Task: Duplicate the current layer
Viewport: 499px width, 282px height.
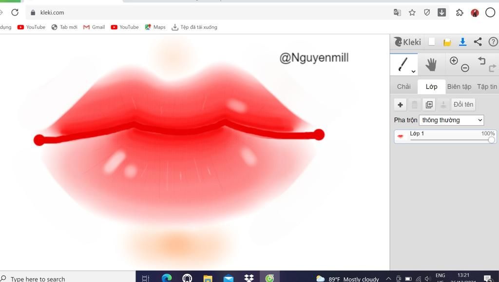Action: (x=429, y=105)
